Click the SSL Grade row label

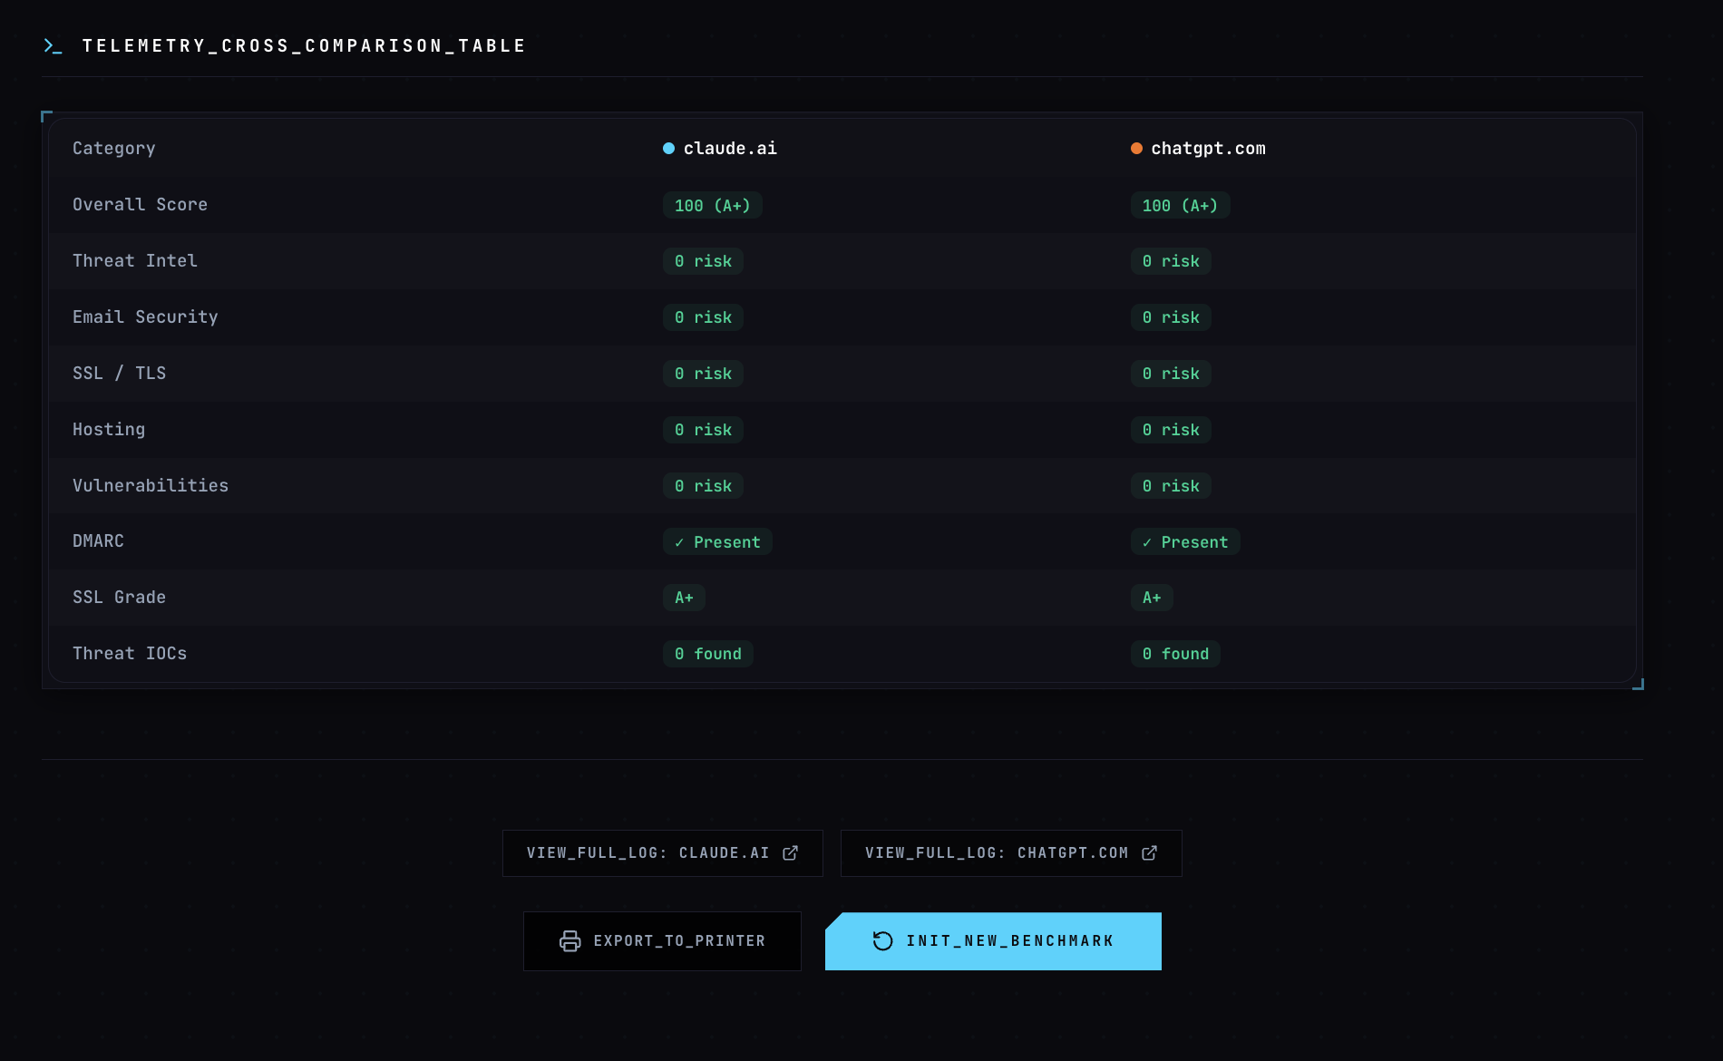pos(119,597)
